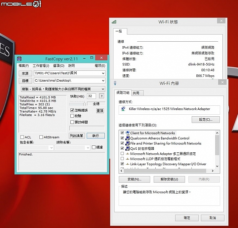Click the 解除安裝(U) uninstall button
The height and width of the screenshot is (228, 238).
[169, 179]
